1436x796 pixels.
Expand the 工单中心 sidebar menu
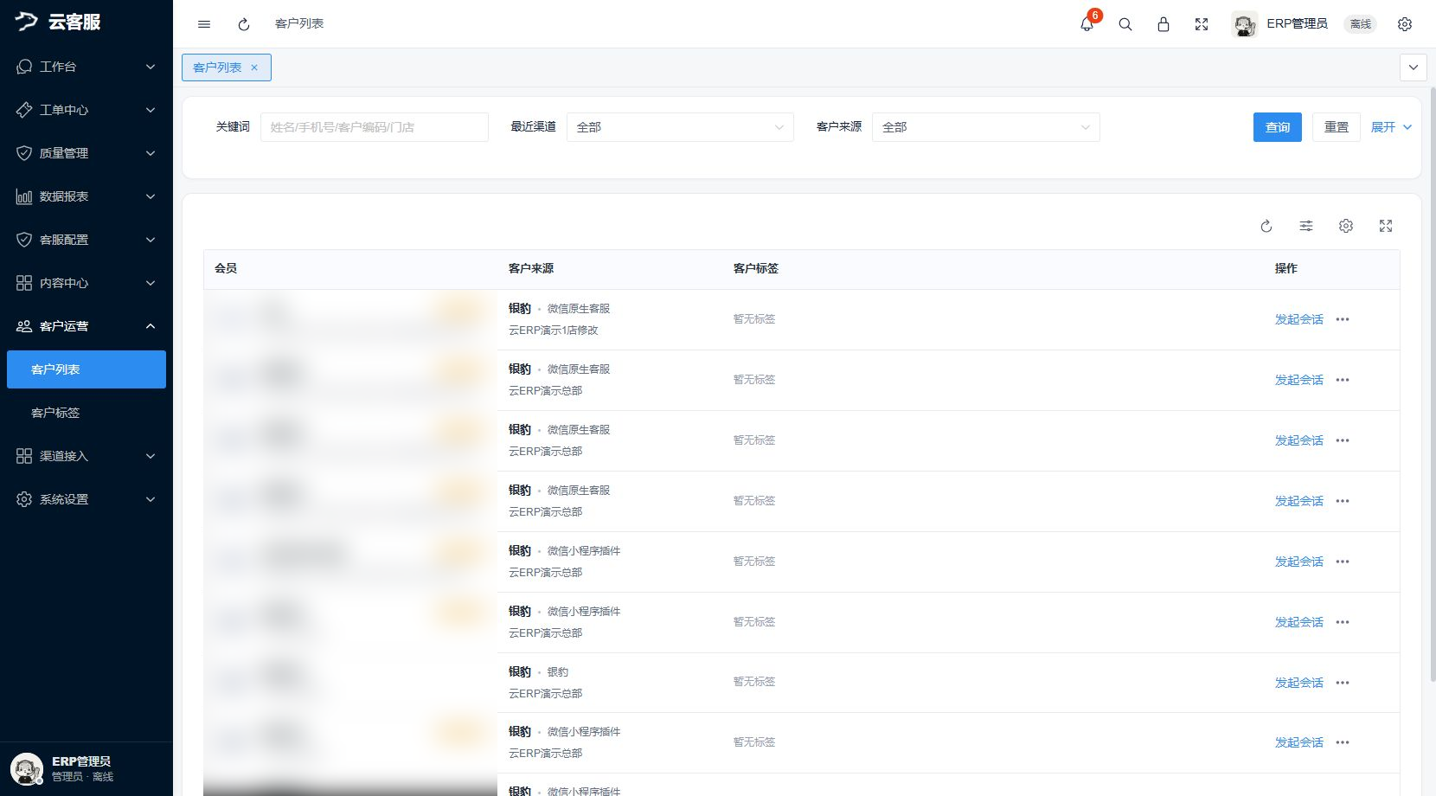click(x=87, y=110)
